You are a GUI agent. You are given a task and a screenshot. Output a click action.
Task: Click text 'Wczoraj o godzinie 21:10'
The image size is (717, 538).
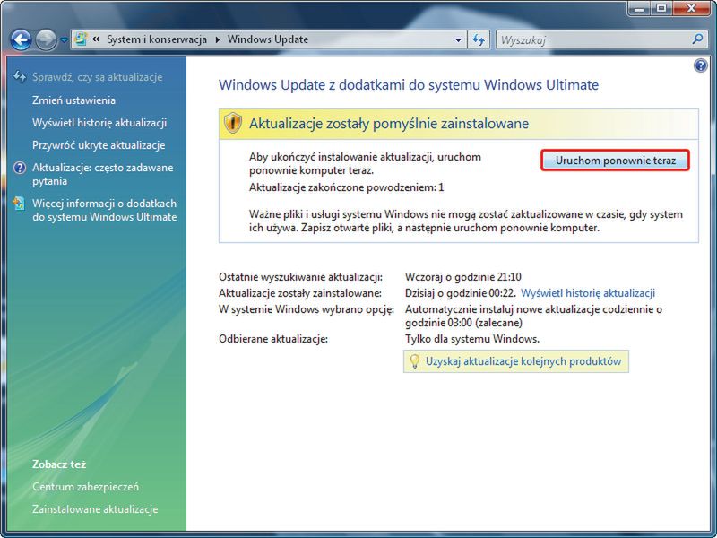462,277
